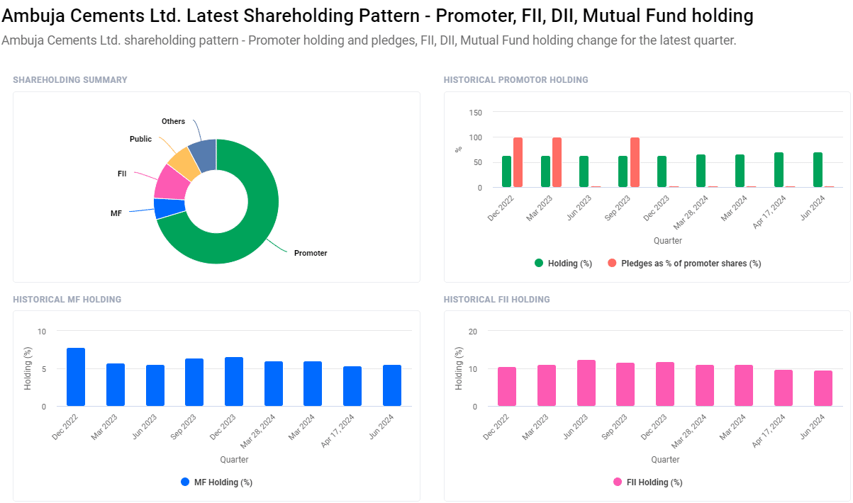Image resolution: width=853 pixels, height=503 pixels.
Task: Toggle the 'Holding (%)' legend label in promoter chart
Action: (x=570, y=264)
